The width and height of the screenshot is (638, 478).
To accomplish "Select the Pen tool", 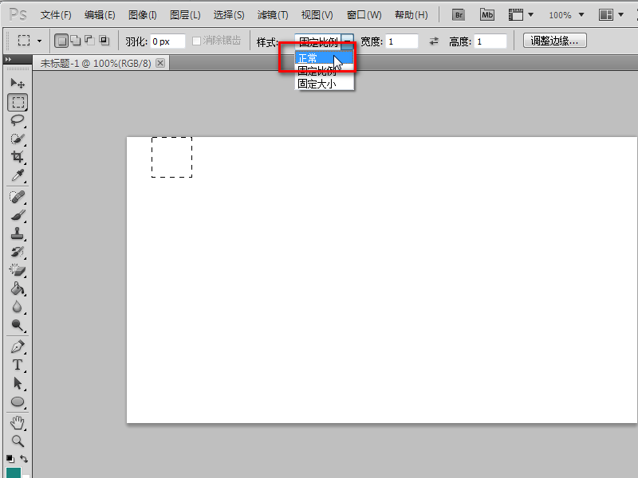I will 17,347.
